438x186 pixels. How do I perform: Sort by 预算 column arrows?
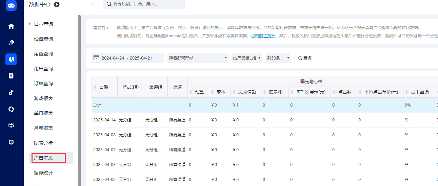click(191, 92)
